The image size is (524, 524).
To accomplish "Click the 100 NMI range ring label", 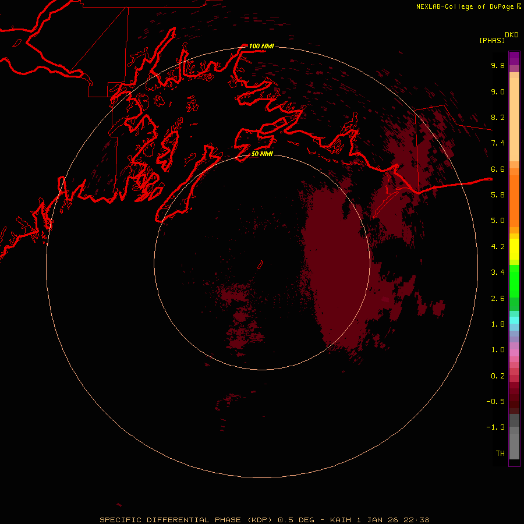I will (x=261, y=46).
